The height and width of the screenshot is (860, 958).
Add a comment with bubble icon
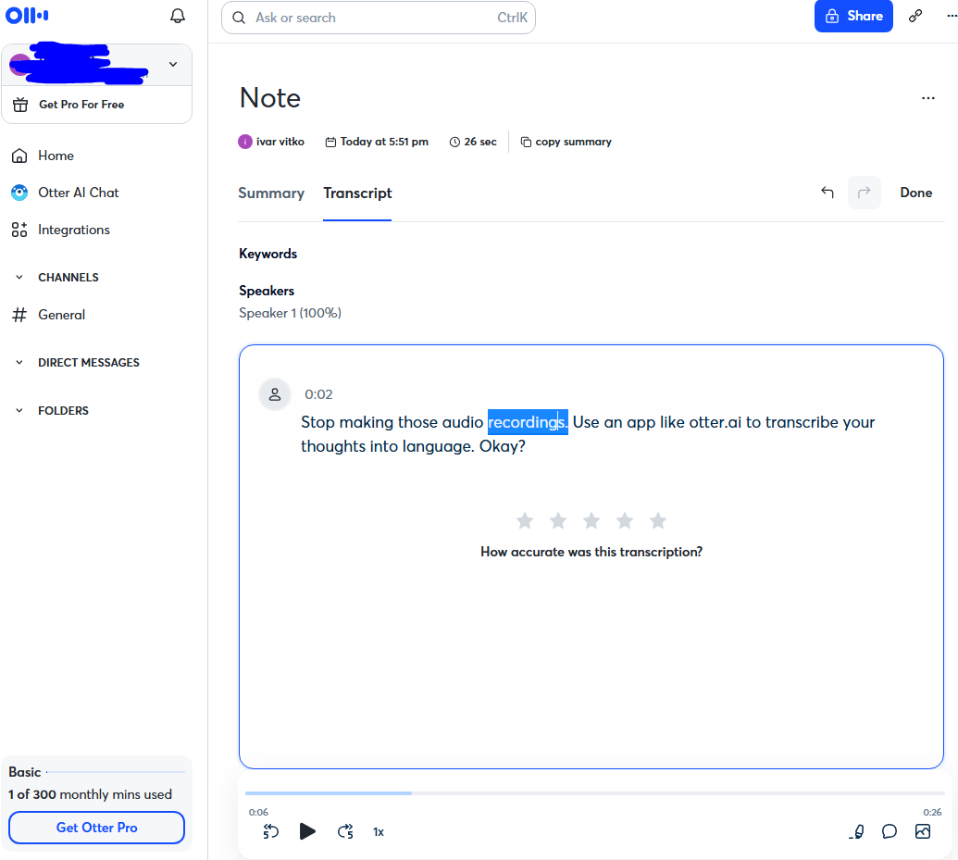point(890,832)
